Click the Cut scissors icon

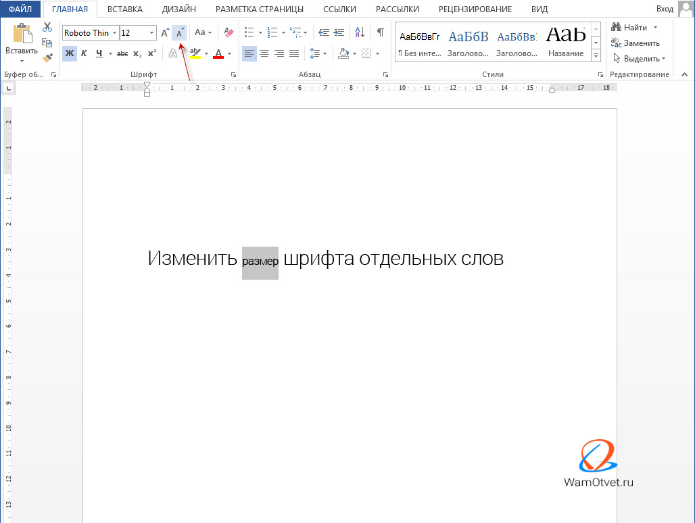tap(47, 27)
